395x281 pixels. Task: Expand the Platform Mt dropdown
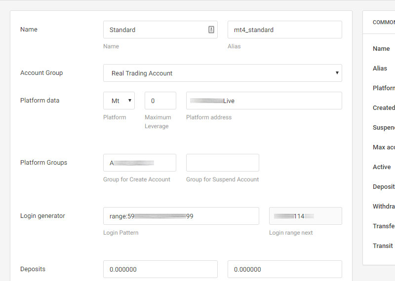119,101
